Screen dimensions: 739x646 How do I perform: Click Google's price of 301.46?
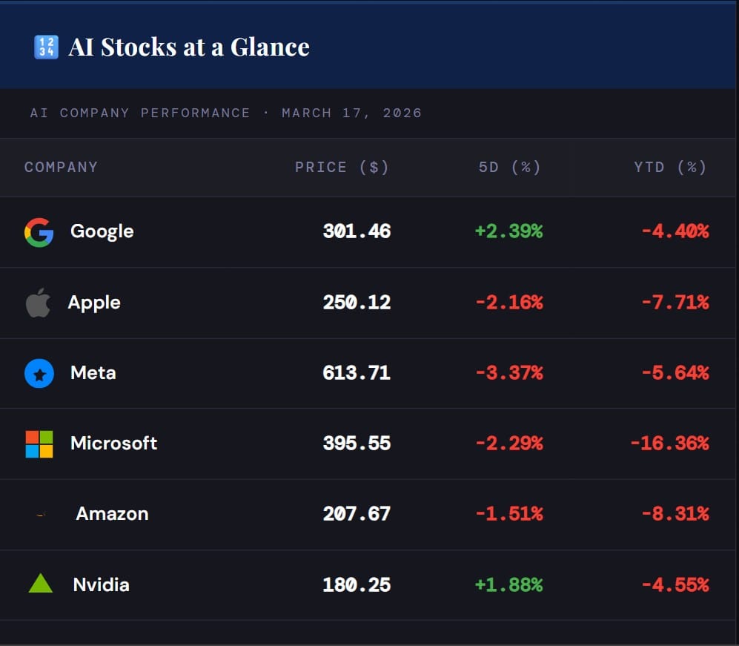point(357,231)
